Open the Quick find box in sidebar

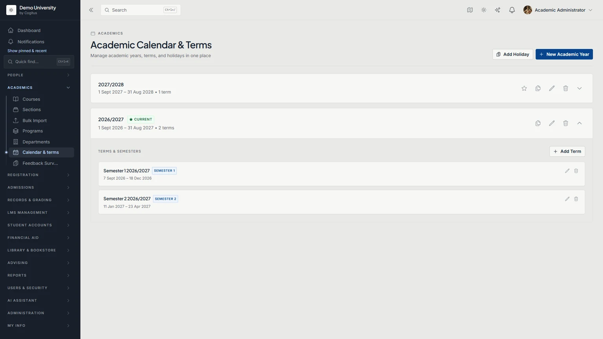tap(39, 62)
